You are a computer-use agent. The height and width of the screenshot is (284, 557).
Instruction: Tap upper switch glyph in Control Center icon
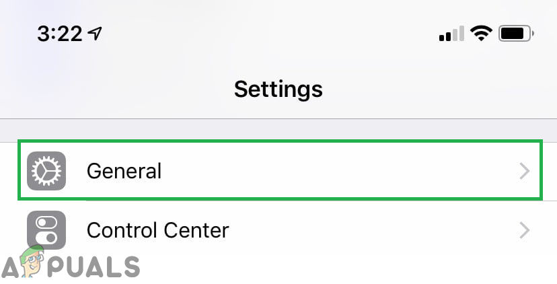coord(46,223)
